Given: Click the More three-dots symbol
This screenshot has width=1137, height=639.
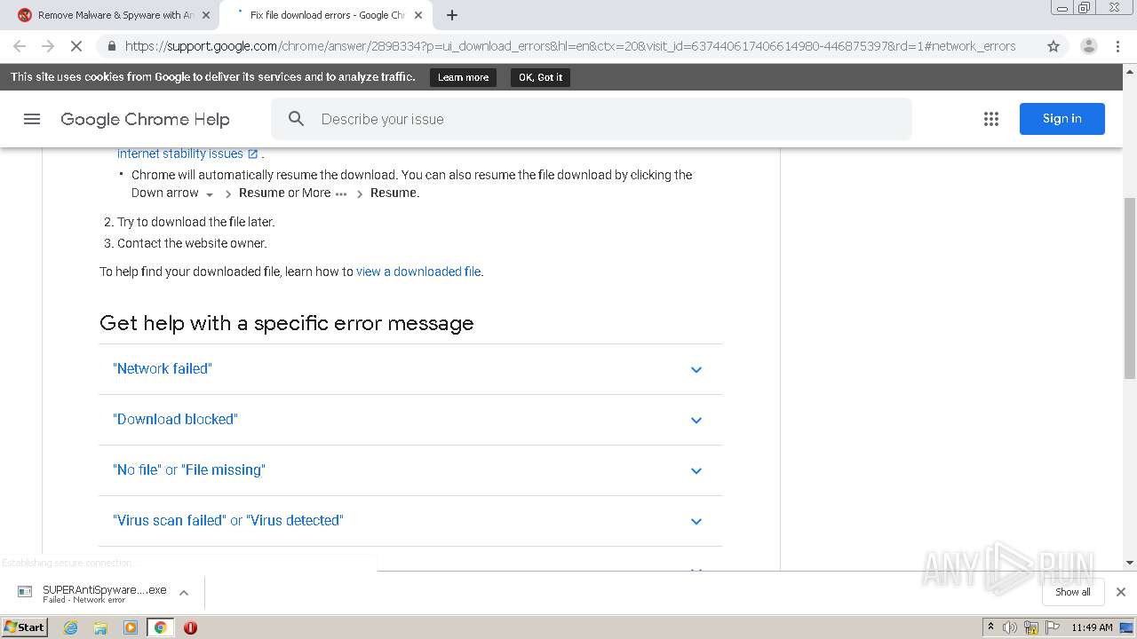Looking at the screenshot, I should click(341, 193).
